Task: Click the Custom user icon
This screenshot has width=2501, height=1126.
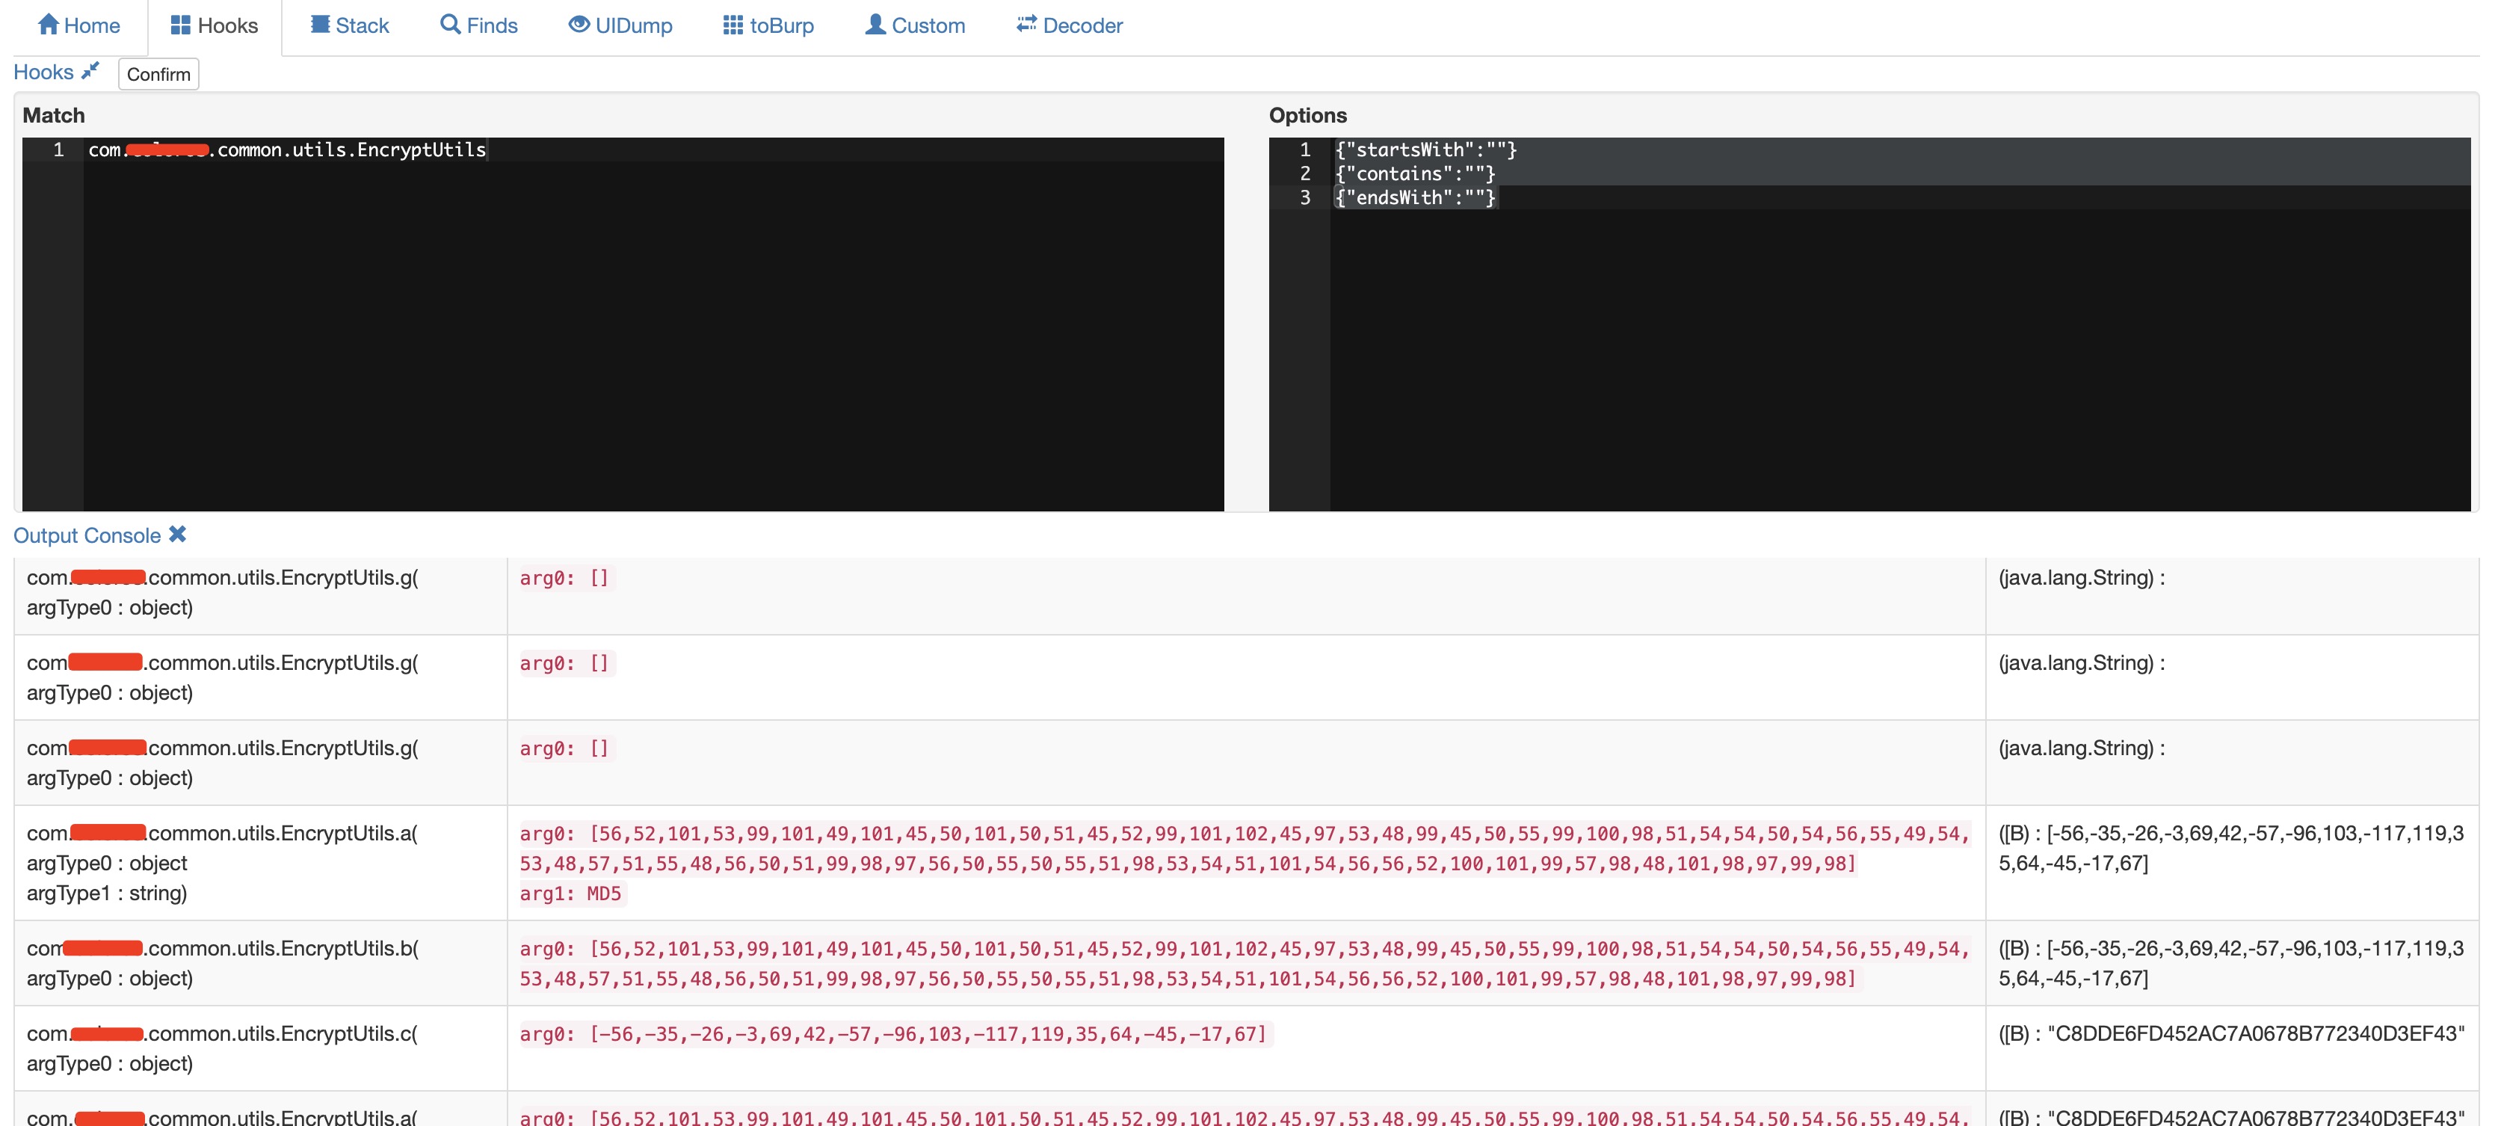Action: coord(876,24)
